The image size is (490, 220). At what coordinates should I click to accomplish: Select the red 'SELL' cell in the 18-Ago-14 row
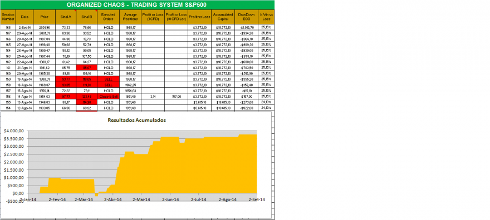(x=108, y=85)
